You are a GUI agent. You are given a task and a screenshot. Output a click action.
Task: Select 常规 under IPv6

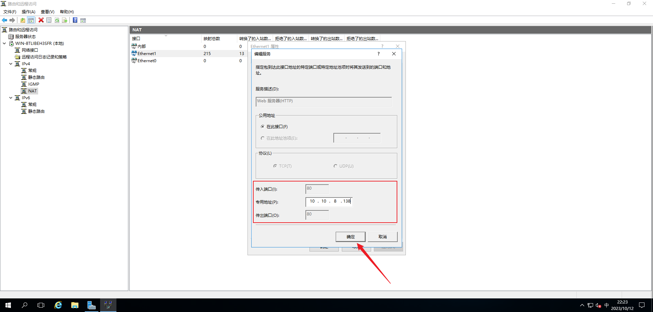click(x=32, y=105)
